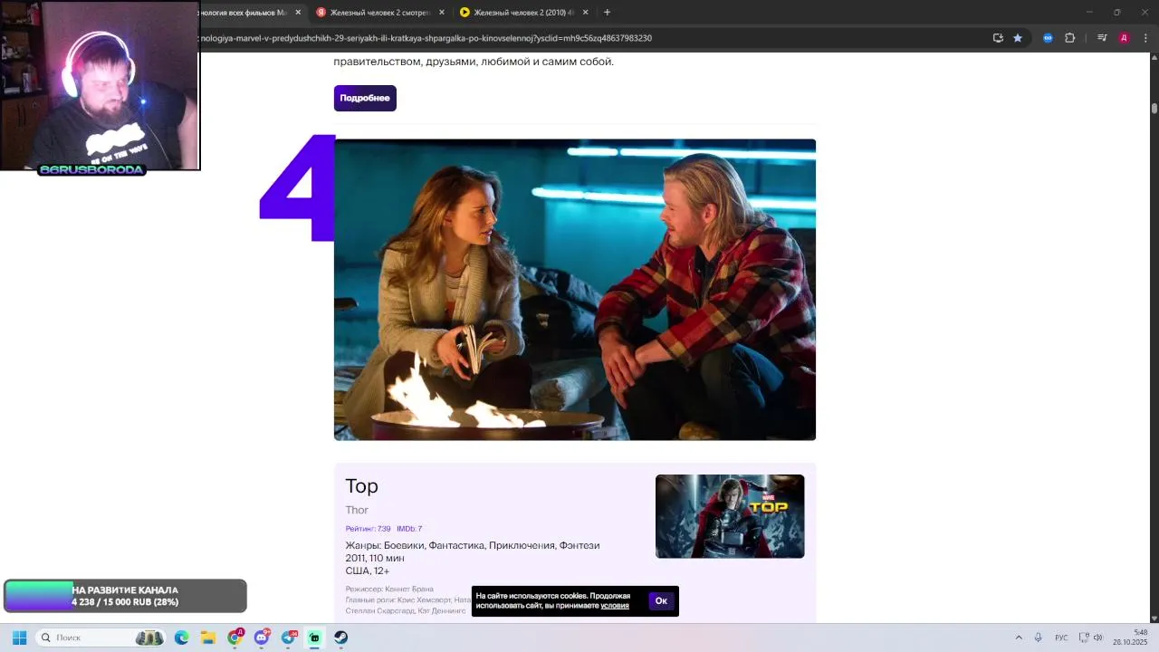Click the page vertical scrollbar thumb
Image resolution: width=1159 pixels, height=652 pixels.
[1154, 109]
